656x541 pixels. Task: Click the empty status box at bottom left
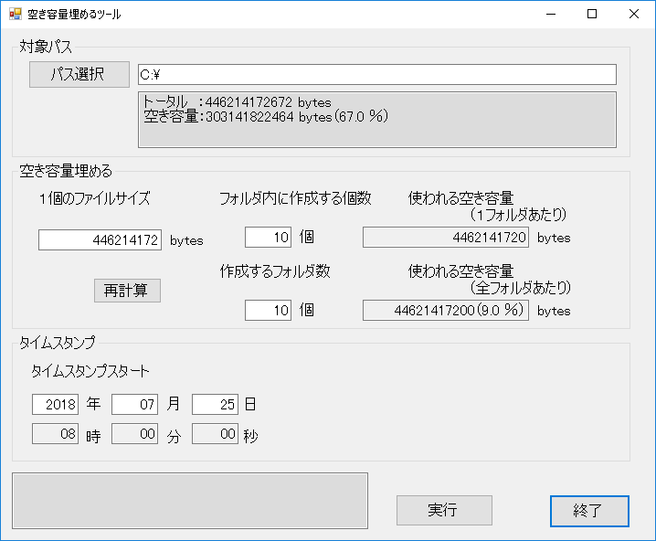(190, 500)
